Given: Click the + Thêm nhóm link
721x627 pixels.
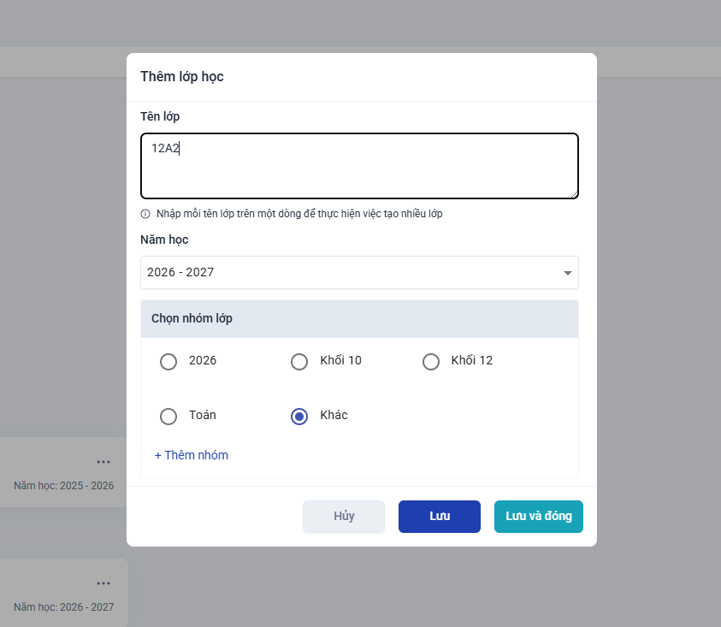Looking at the screenshot, I should click(x=192, y=455).
